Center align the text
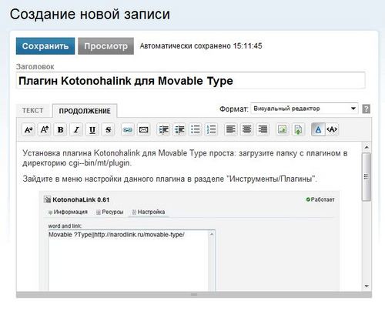This screenshot has height=311, width=385. 246,129
